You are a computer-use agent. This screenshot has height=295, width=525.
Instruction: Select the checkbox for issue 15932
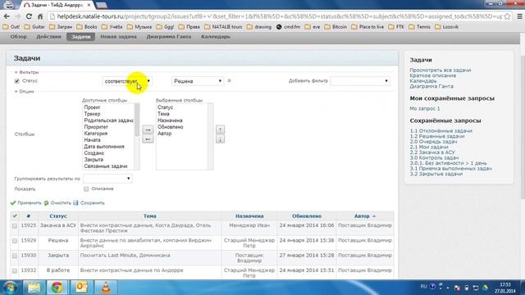pyautogui.click(x=15, y=270)
